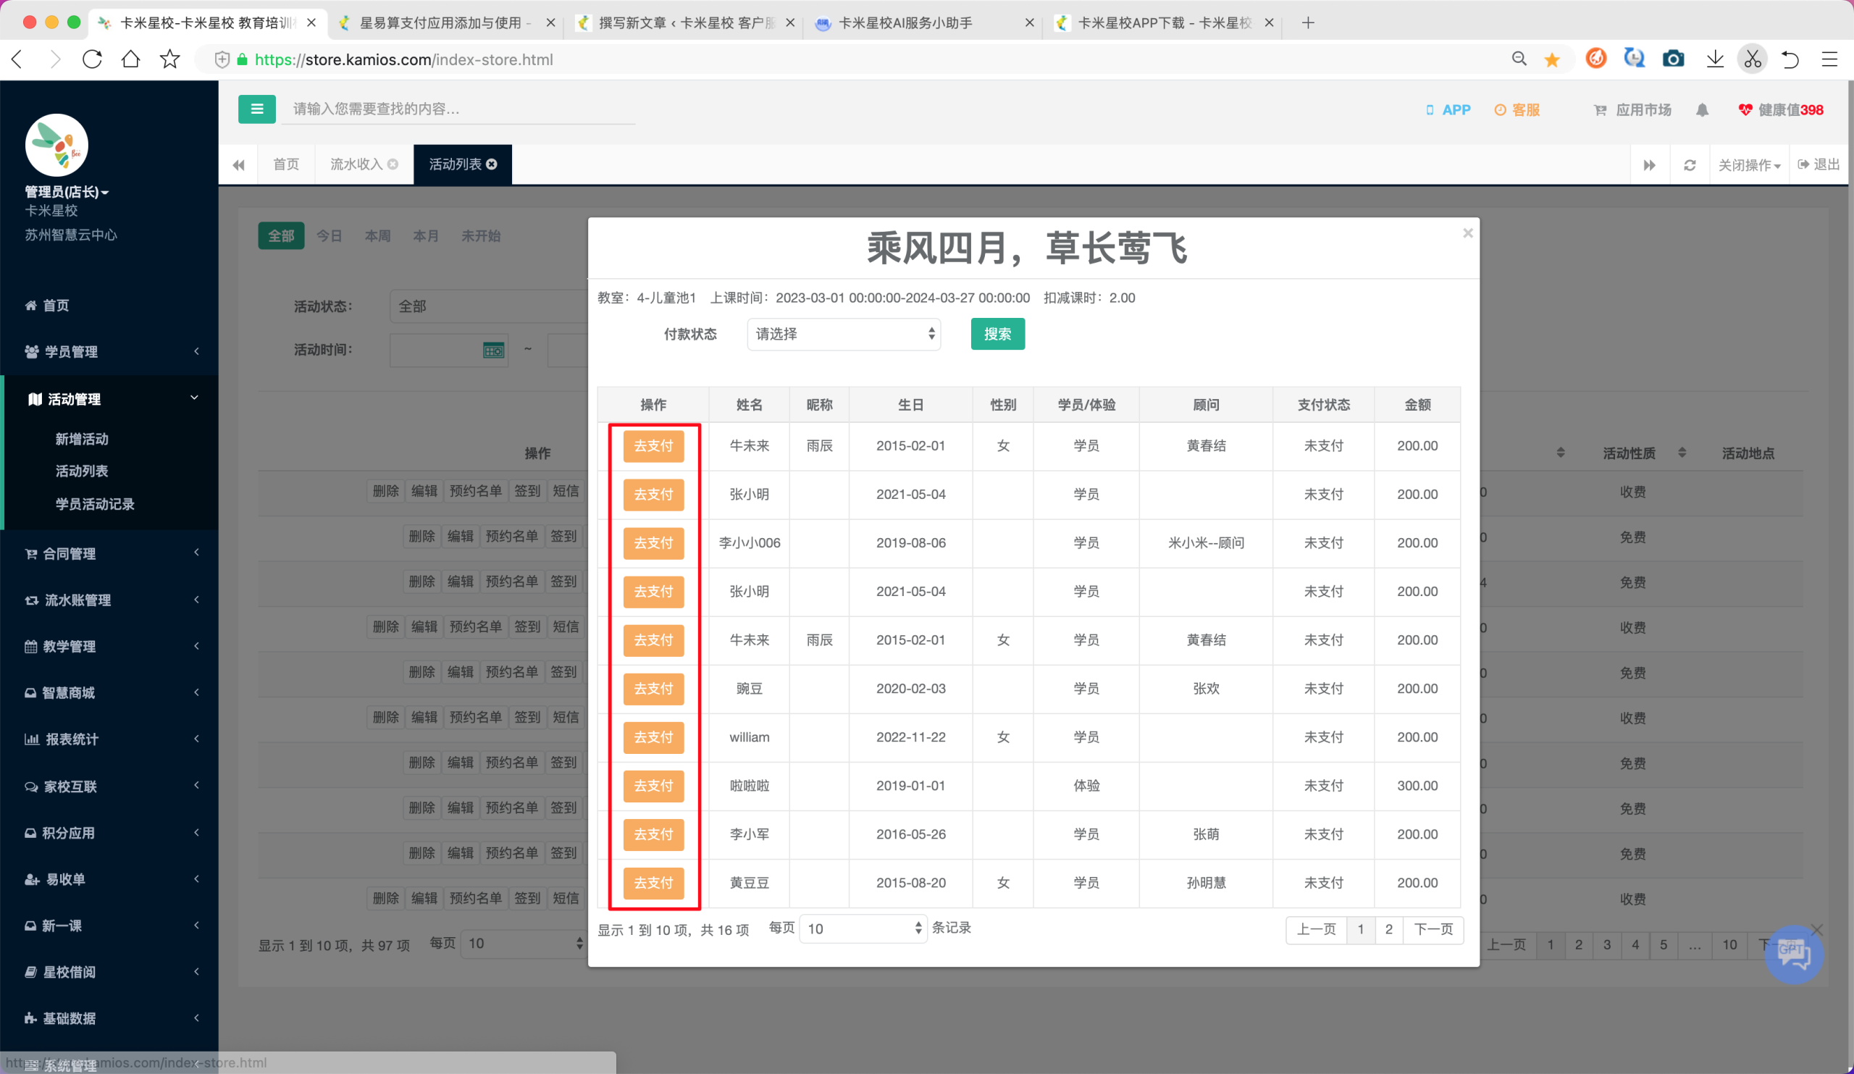Open the 关闭操作 dropdown
This screenshot has height=1074, width=1854.
1749,165
